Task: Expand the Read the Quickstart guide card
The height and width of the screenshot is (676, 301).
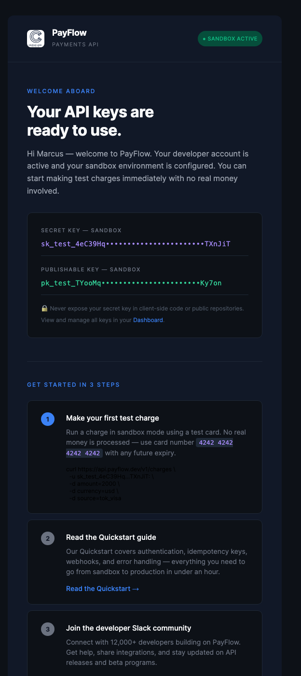Action: coord(144,562)
